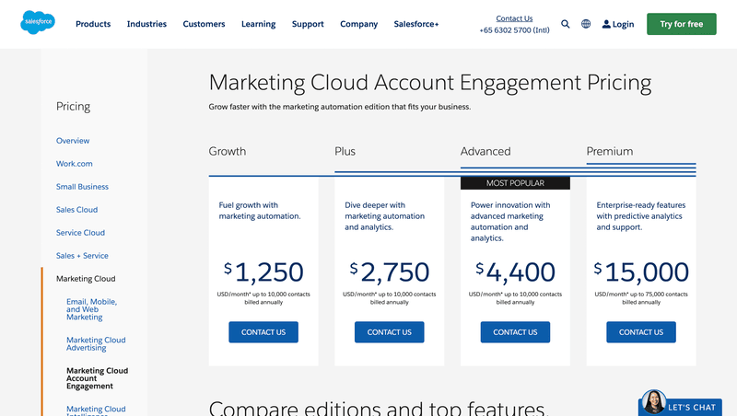This screenshot has width=737, height=416.
Task: Click Contact Us under Growth plan
Action: 263,332
